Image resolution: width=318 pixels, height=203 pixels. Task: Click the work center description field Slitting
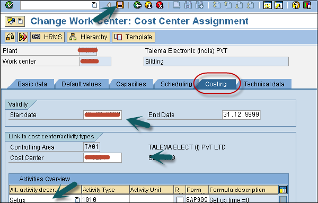click(x=216, y=61)
